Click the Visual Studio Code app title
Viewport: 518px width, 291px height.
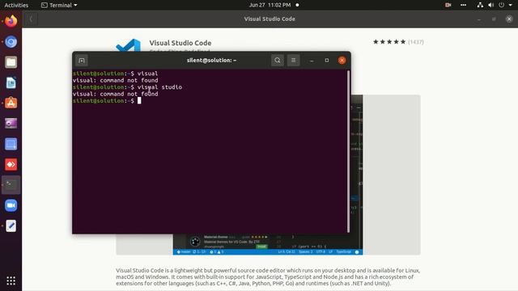[180, 43]
